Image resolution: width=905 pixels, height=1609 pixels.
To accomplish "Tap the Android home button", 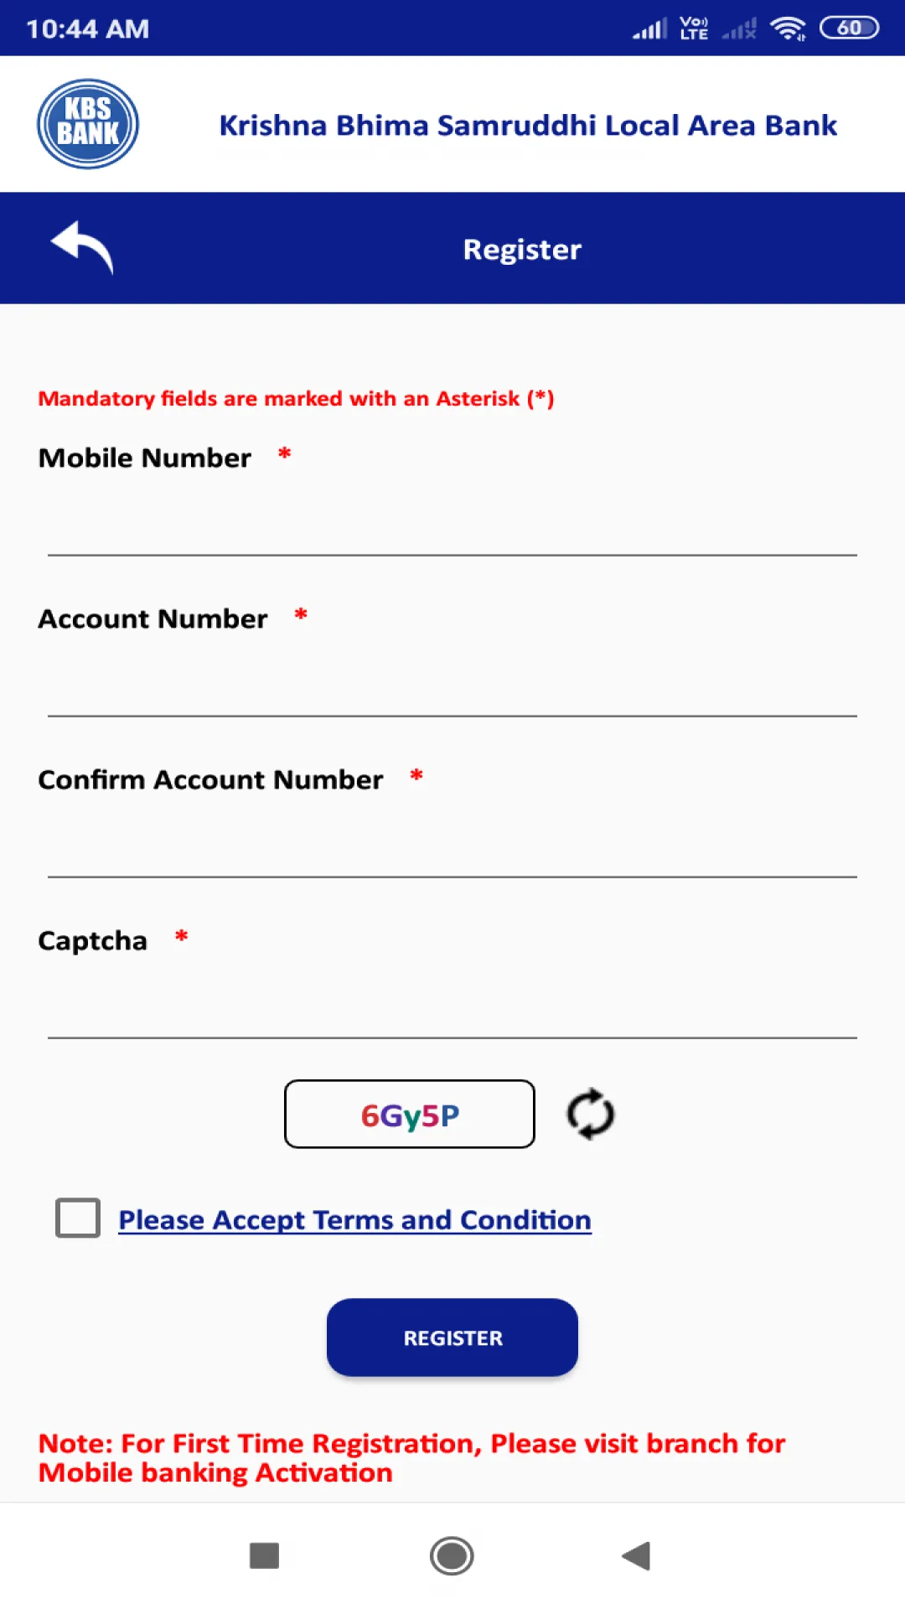I will tap(452, 1556).
